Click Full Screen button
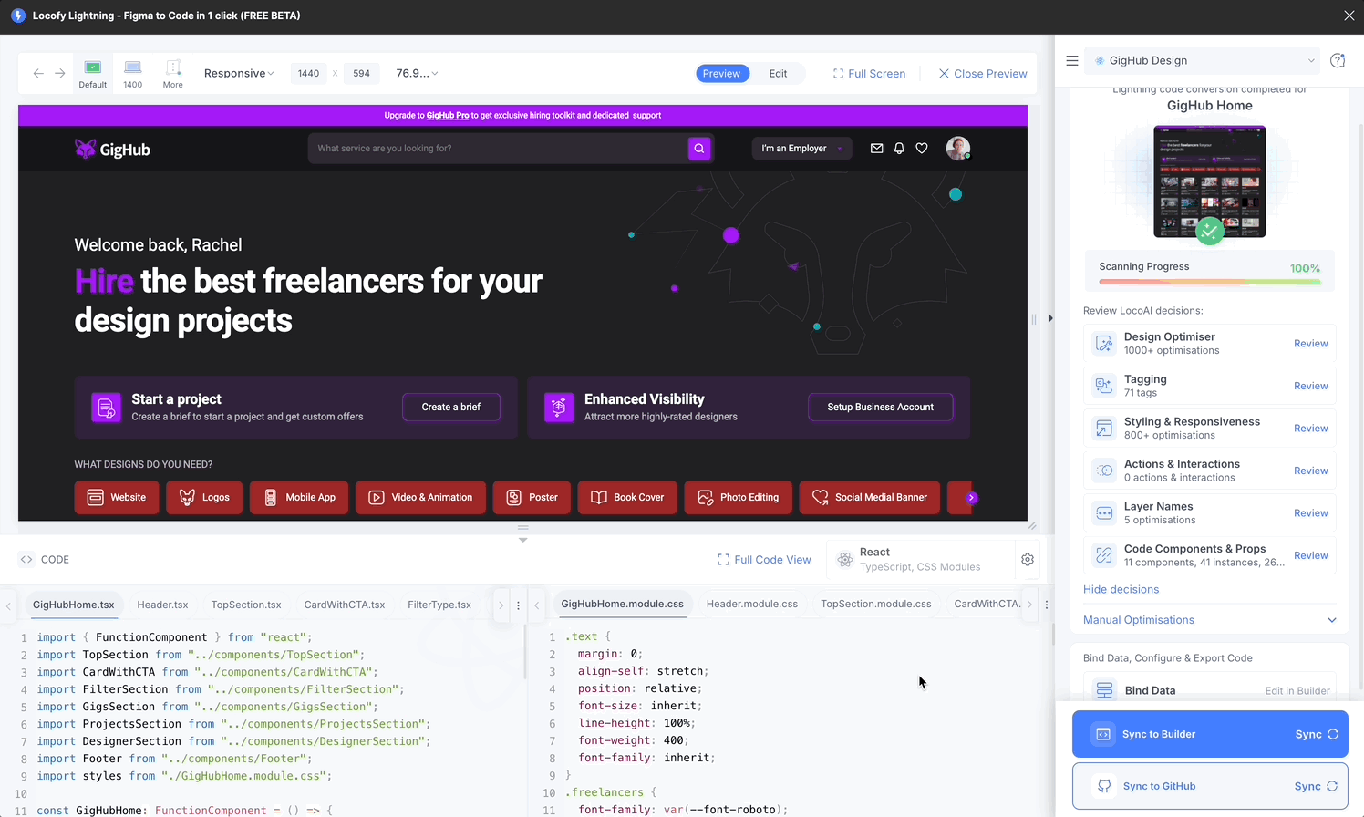 tap(869, 74)
